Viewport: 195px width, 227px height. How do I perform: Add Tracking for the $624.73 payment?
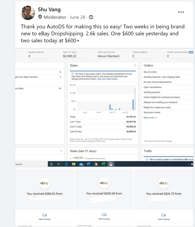pyautogui.click(x=164, y=217)
